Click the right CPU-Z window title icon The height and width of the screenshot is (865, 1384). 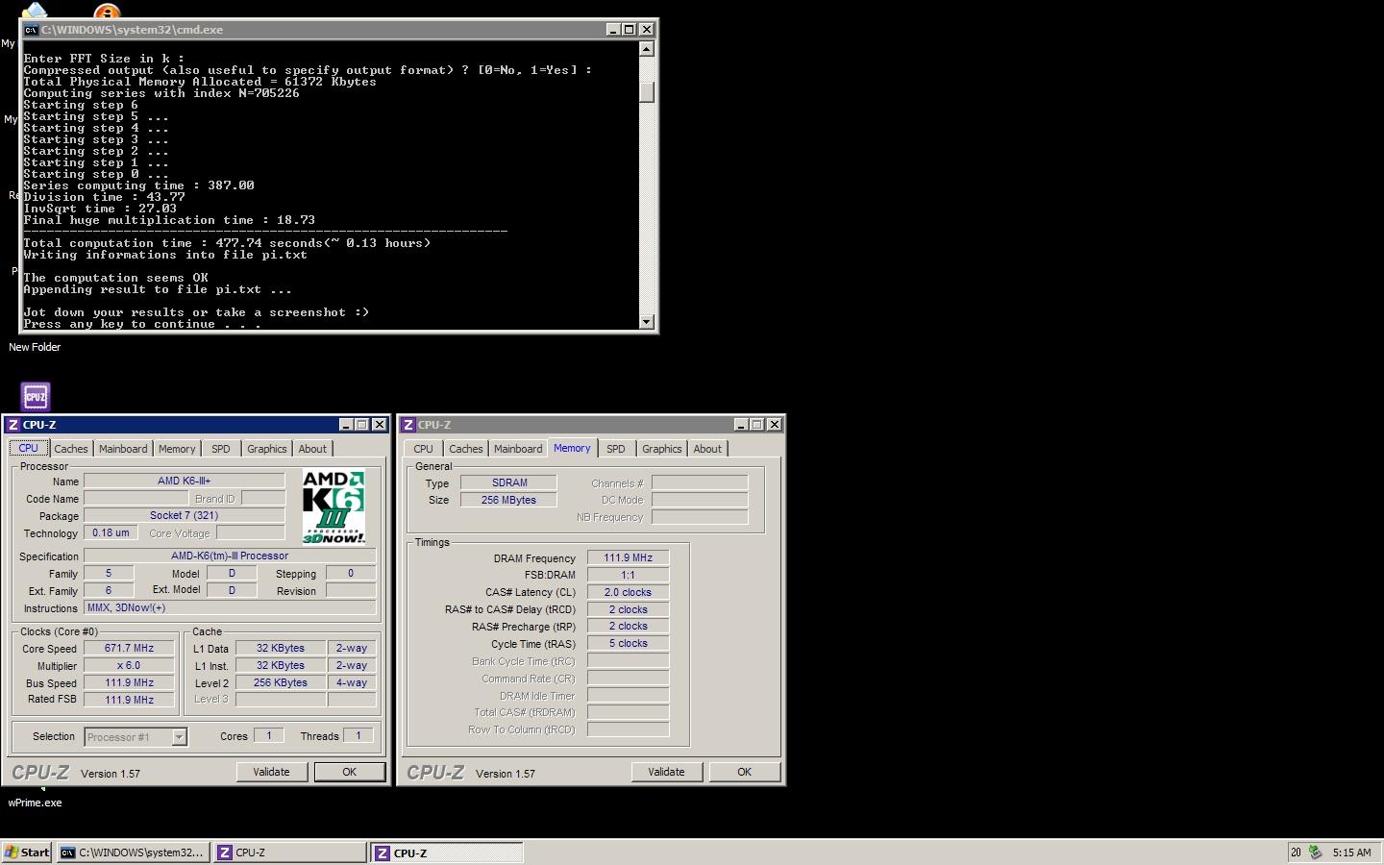coord(408,425)
